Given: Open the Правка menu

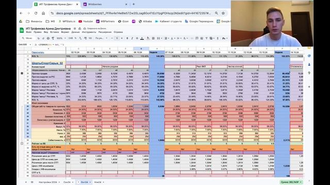Looking at the screenshot, I should click(38, 32).
